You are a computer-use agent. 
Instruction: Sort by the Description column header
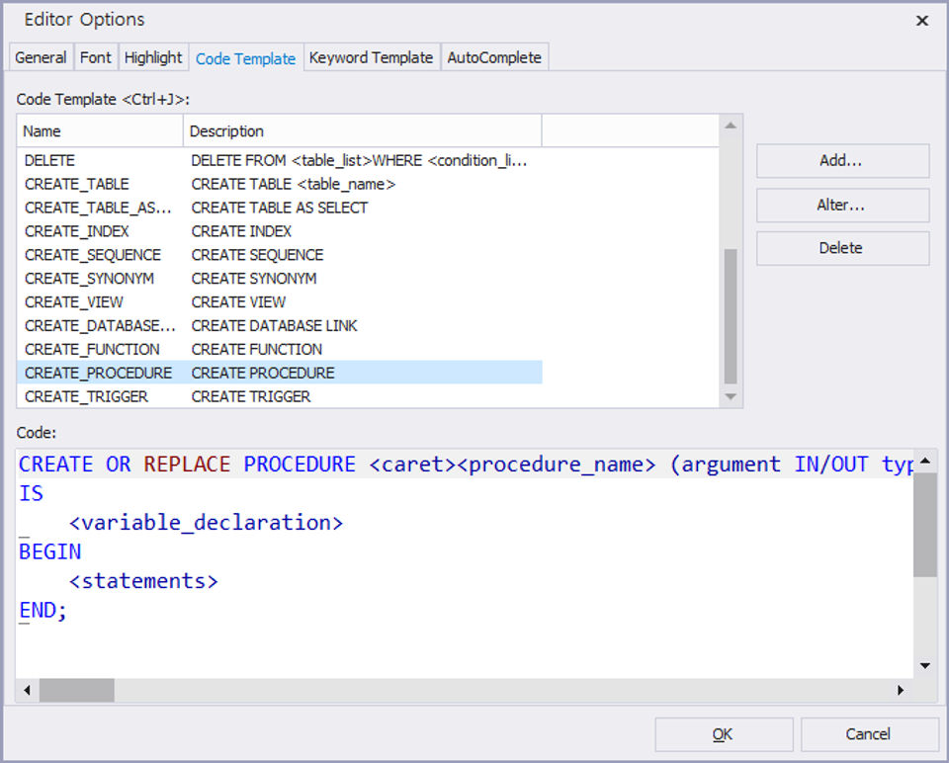[362, 130]
